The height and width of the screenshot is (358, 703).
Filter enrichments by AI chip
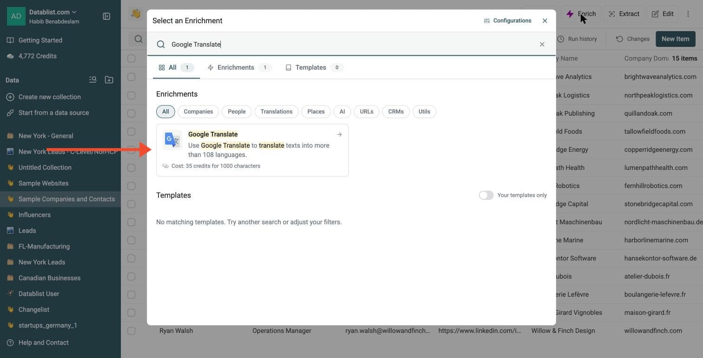click(x=342, y=111)
